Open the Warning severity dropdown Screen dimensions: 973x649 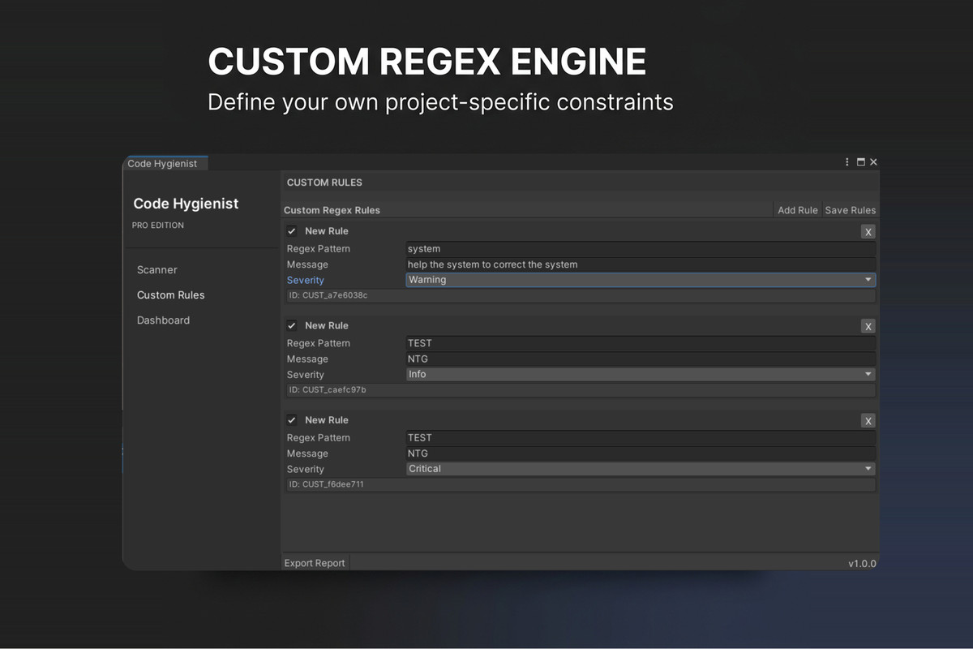tap(641, 280)
